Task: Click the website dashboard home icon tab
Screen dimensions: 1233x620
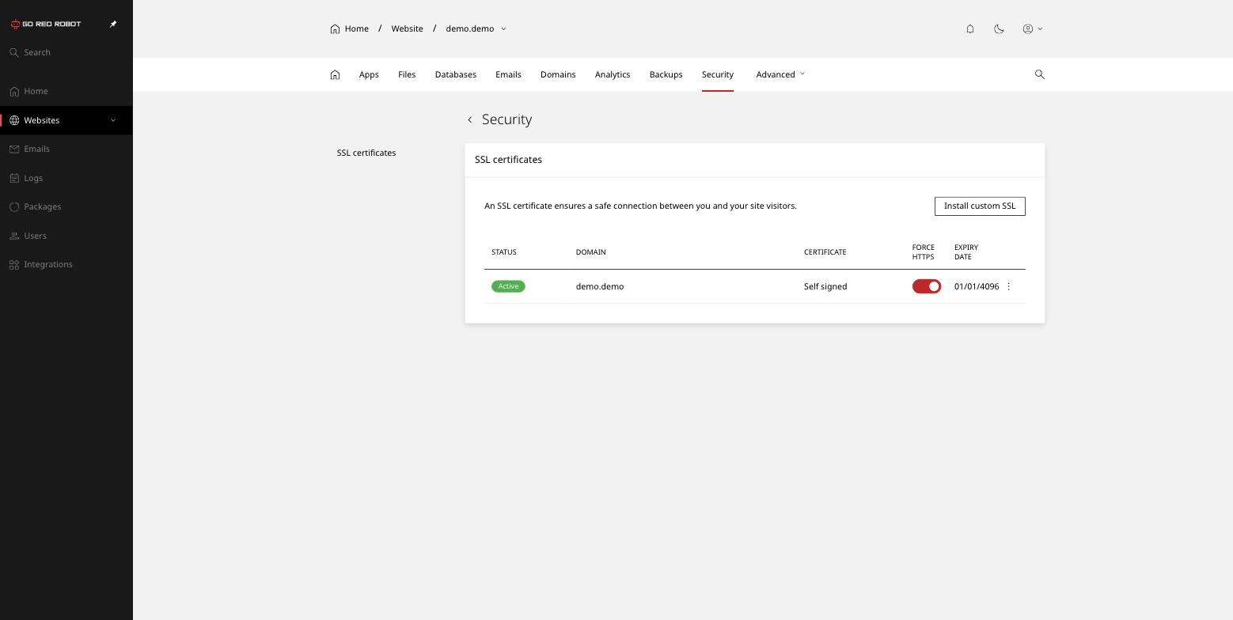Action: tap(335, 74)
